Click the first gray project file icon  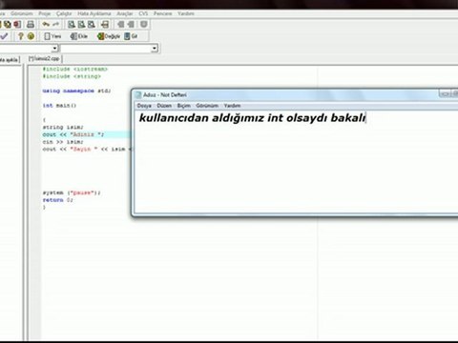(121, 24)
